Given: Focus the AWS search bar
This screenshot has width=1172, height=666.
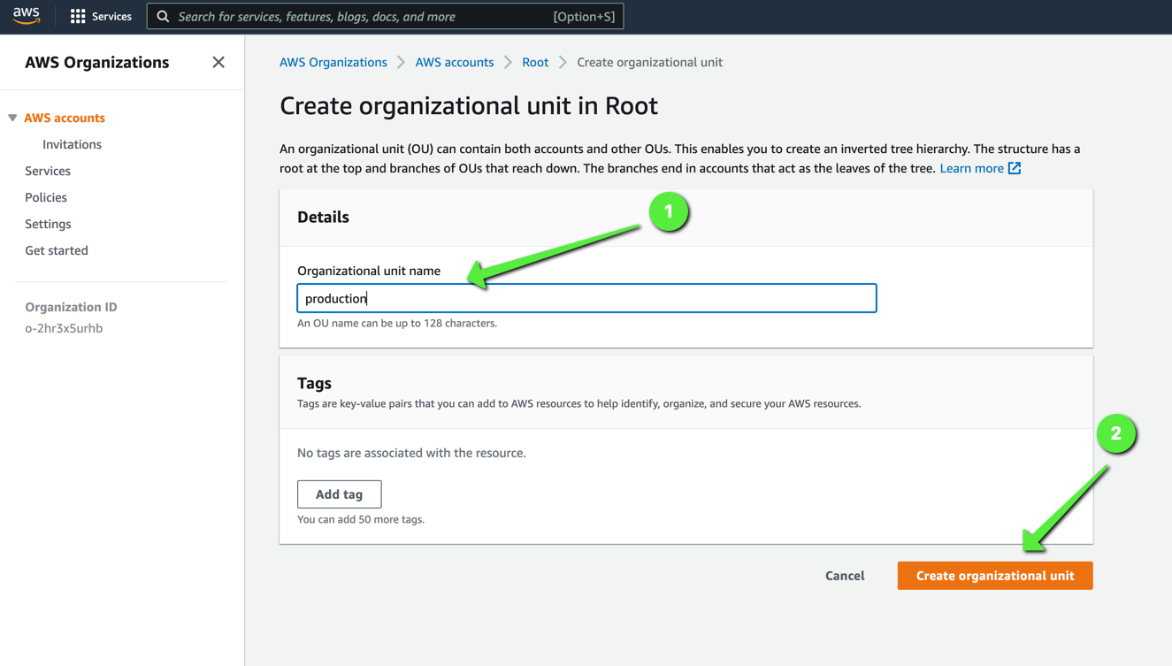Looking at the screenshot, I should pos(385,16).
